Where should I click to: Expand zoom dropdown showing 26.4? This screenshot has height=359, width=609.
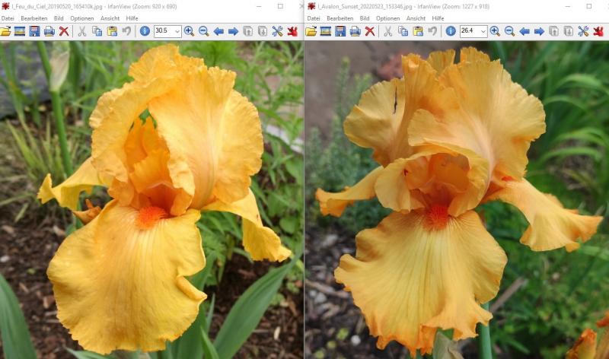tap(483, 31)
